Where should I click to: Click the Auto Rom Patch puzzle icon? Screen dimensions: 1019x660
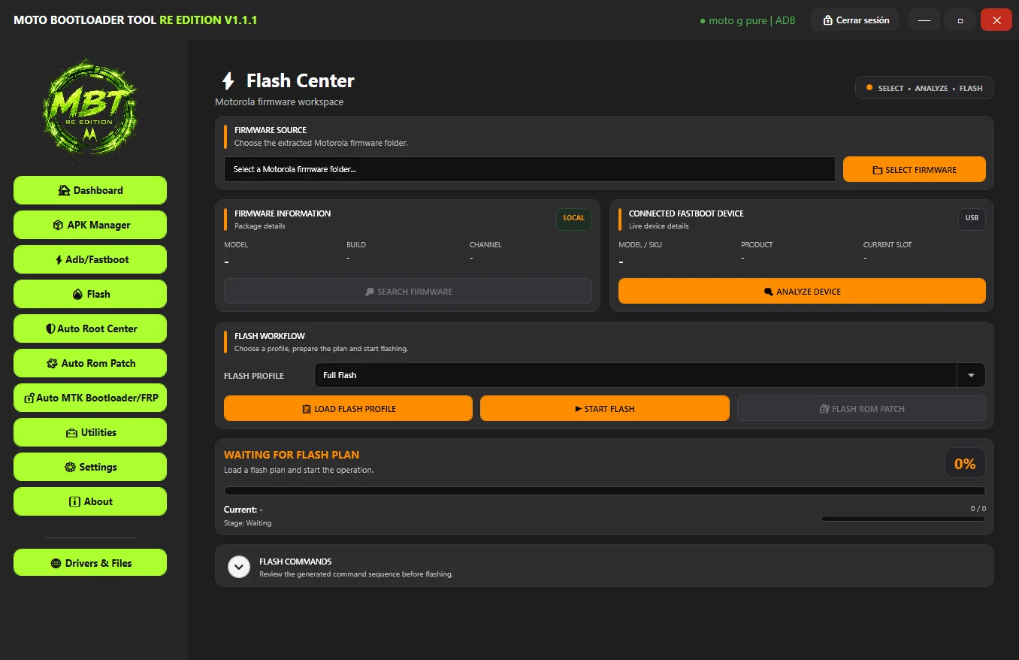coord(52,363)
